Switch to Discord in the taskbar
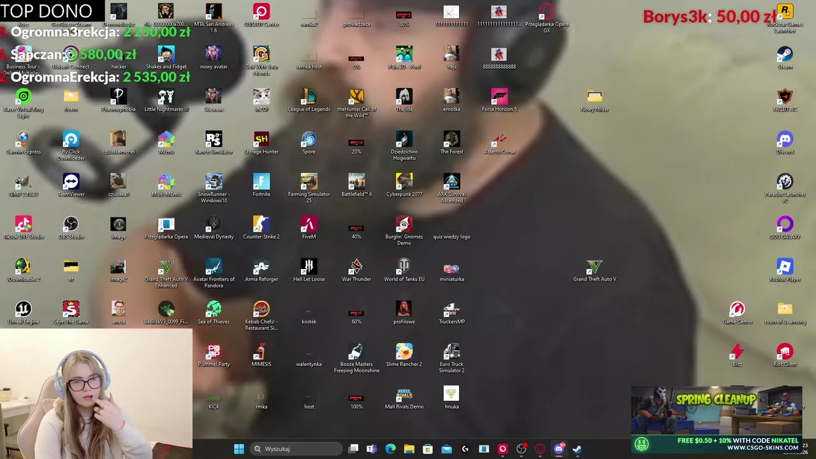This screenshot has width=816, height=459. pos(558,449)
